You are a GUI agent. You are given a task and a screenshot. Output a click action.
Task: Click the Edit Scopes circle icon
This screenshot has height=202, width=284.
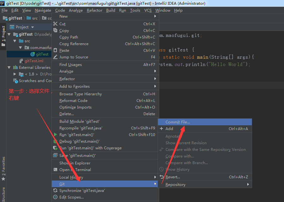[55, 197]
